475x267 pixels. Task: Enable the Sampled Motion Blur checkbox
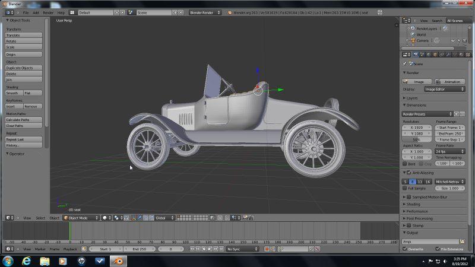pos(408,197)
